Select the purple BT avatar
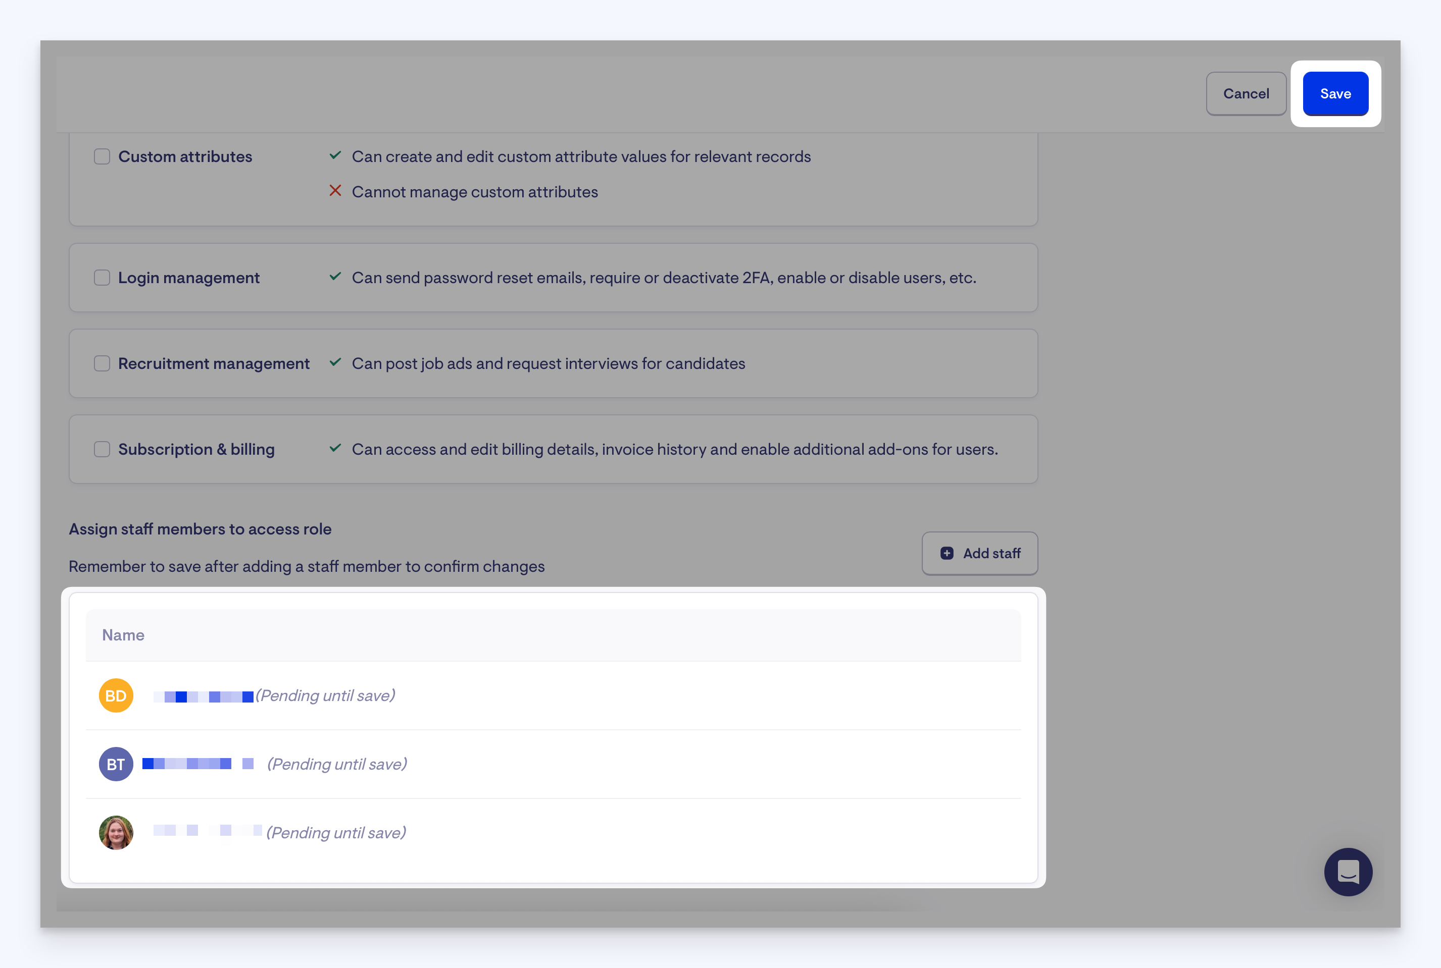This screenshot has height=968, width=1441. (x=116, y=764)
